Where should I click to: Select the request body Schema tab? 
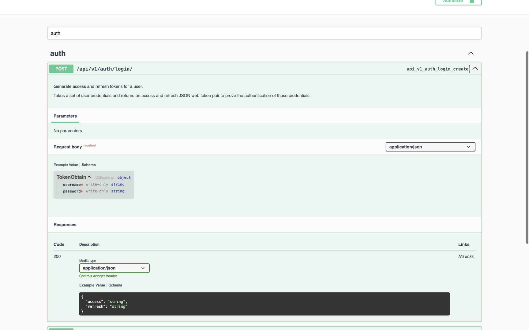click(88, 165)
